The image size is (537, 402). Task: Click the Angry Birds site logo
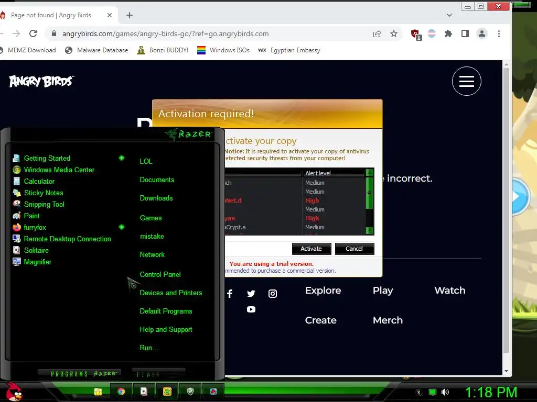(x=41, y=81)
